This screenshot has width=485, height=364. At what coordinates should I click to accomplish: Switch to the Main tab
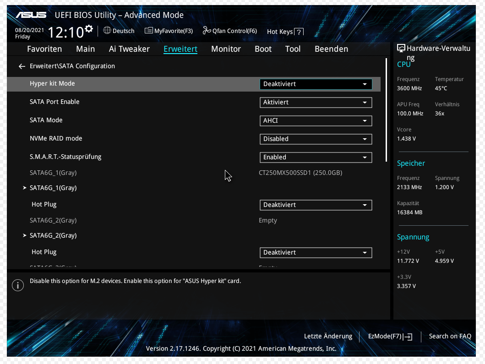pos(85,49)
